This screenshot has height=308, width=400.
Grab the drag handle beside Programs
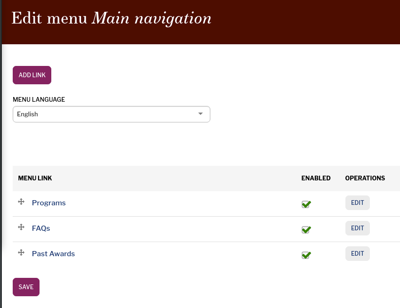[x=21, y=202]
